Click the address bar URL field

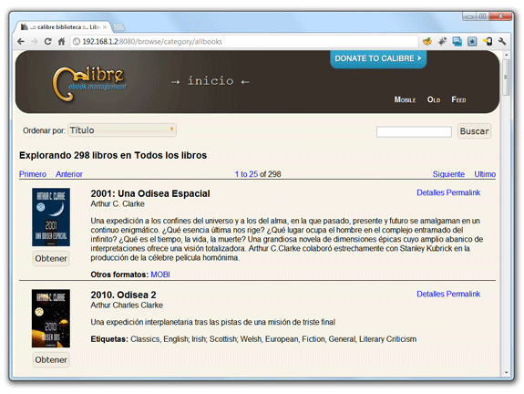point(244,41)
